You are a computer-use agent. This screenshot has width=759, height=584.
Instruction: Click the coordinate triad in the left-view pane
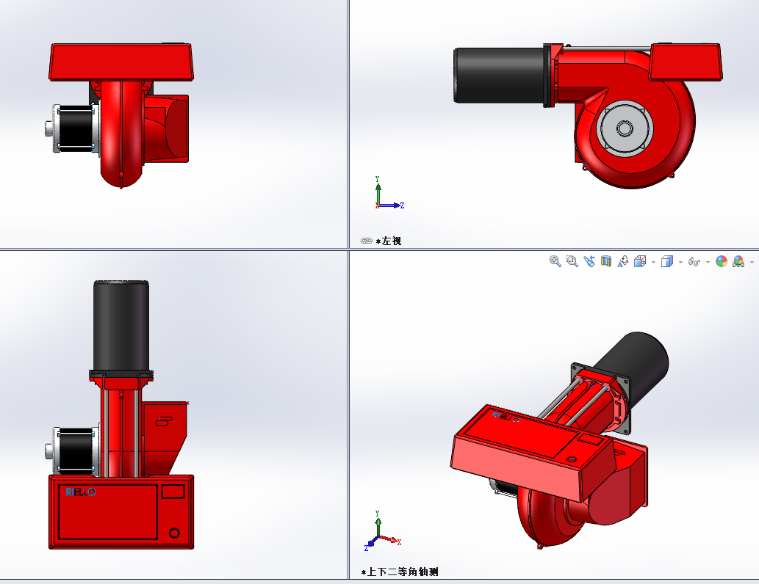click(x=389, y=193)
